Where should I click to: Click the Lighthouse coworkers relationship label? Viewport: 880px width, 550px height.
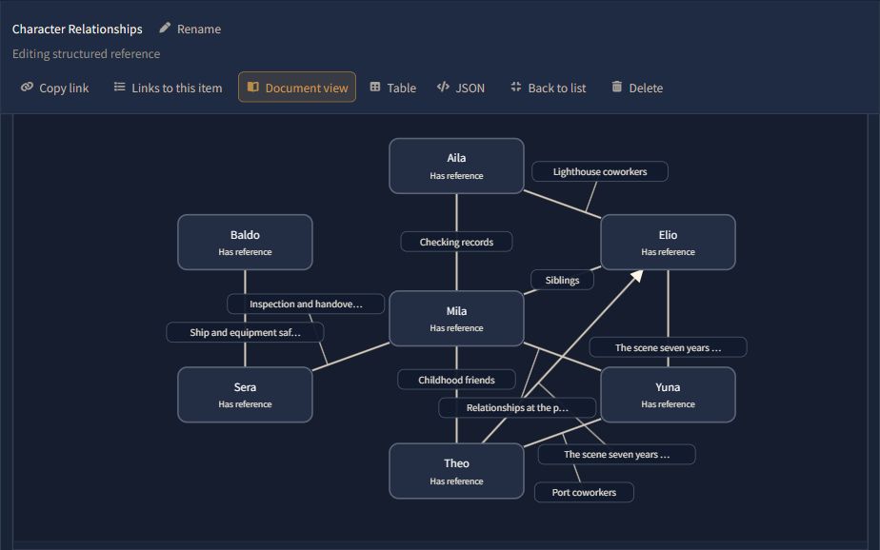pos(600,171)
